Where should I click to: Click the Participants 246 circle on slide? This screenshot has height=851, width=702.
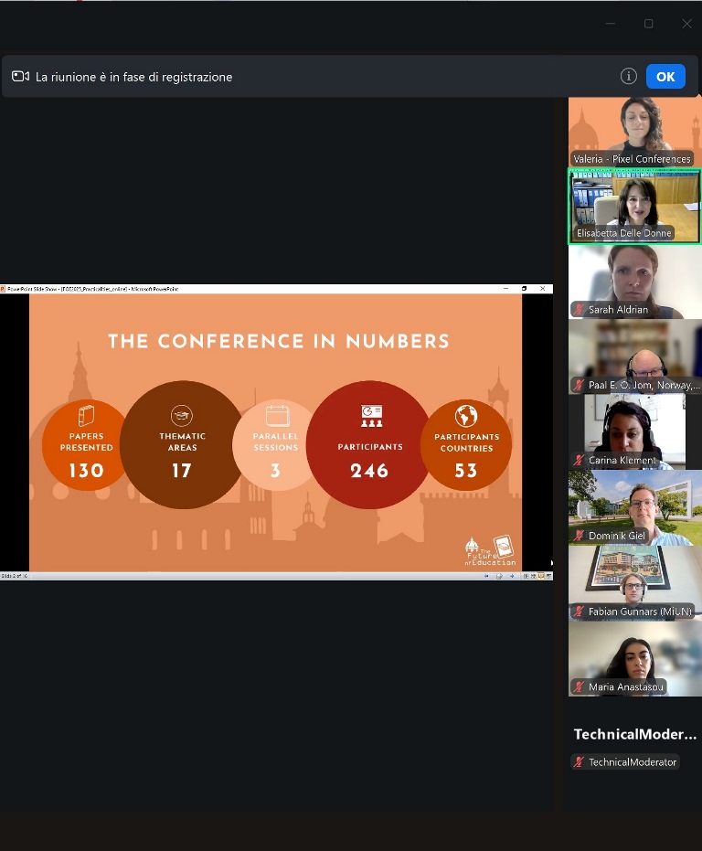pos(369,444)
